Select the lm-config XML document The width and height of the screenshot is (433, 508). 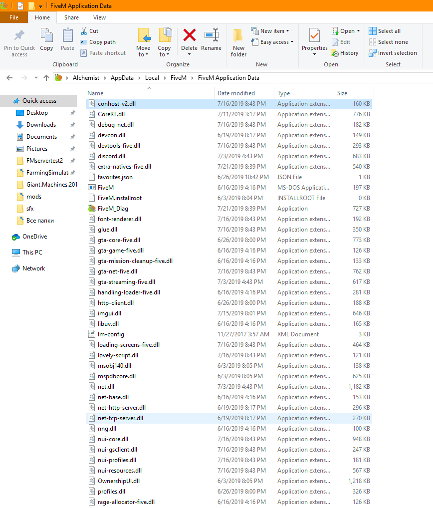[x=229, y=334]
